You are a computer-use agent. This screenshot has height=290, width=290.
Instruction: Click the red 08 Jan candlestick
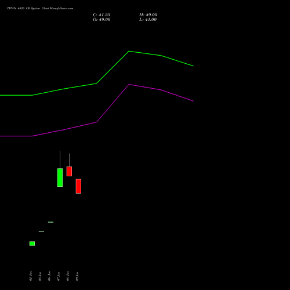(x=69, y=171)
